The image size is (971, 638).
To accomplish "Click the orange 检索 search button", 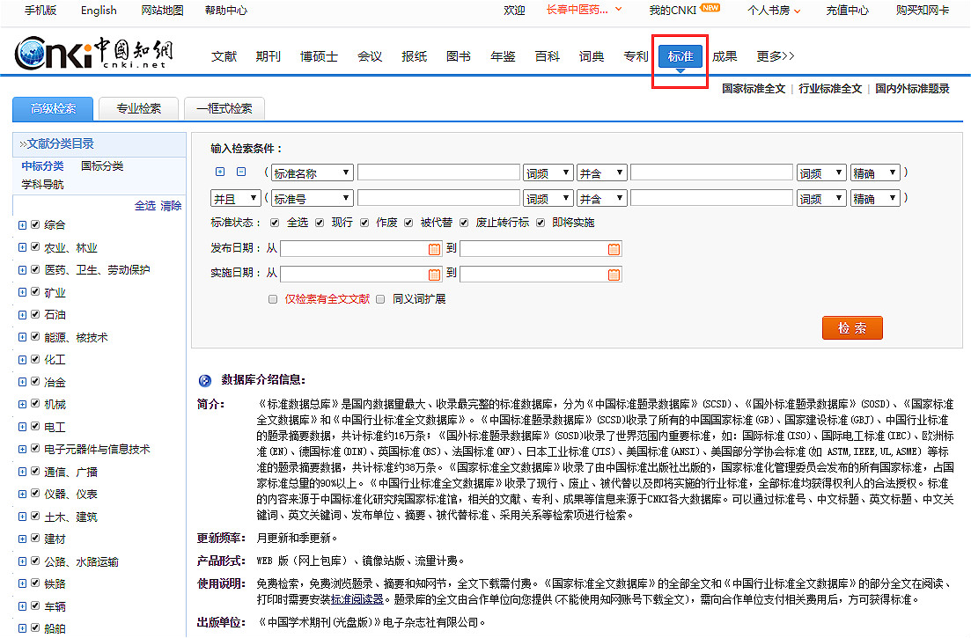I will pos(852,328).
